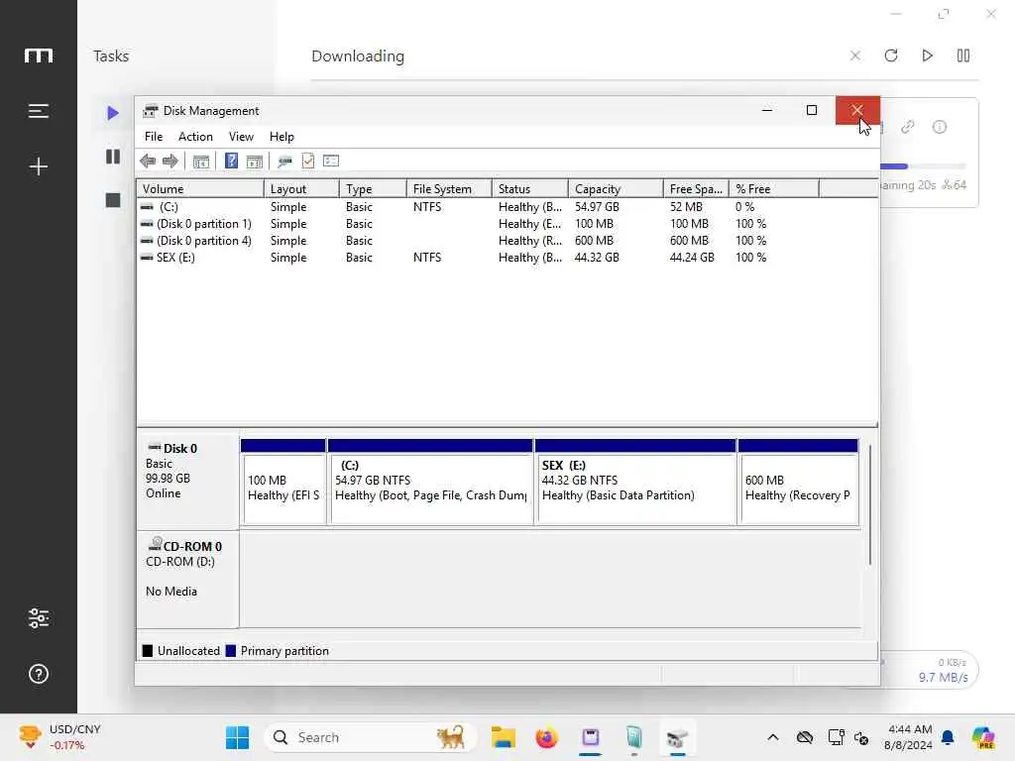Click the notification bell icon
1015x761 pixels.
pos(948,737)
